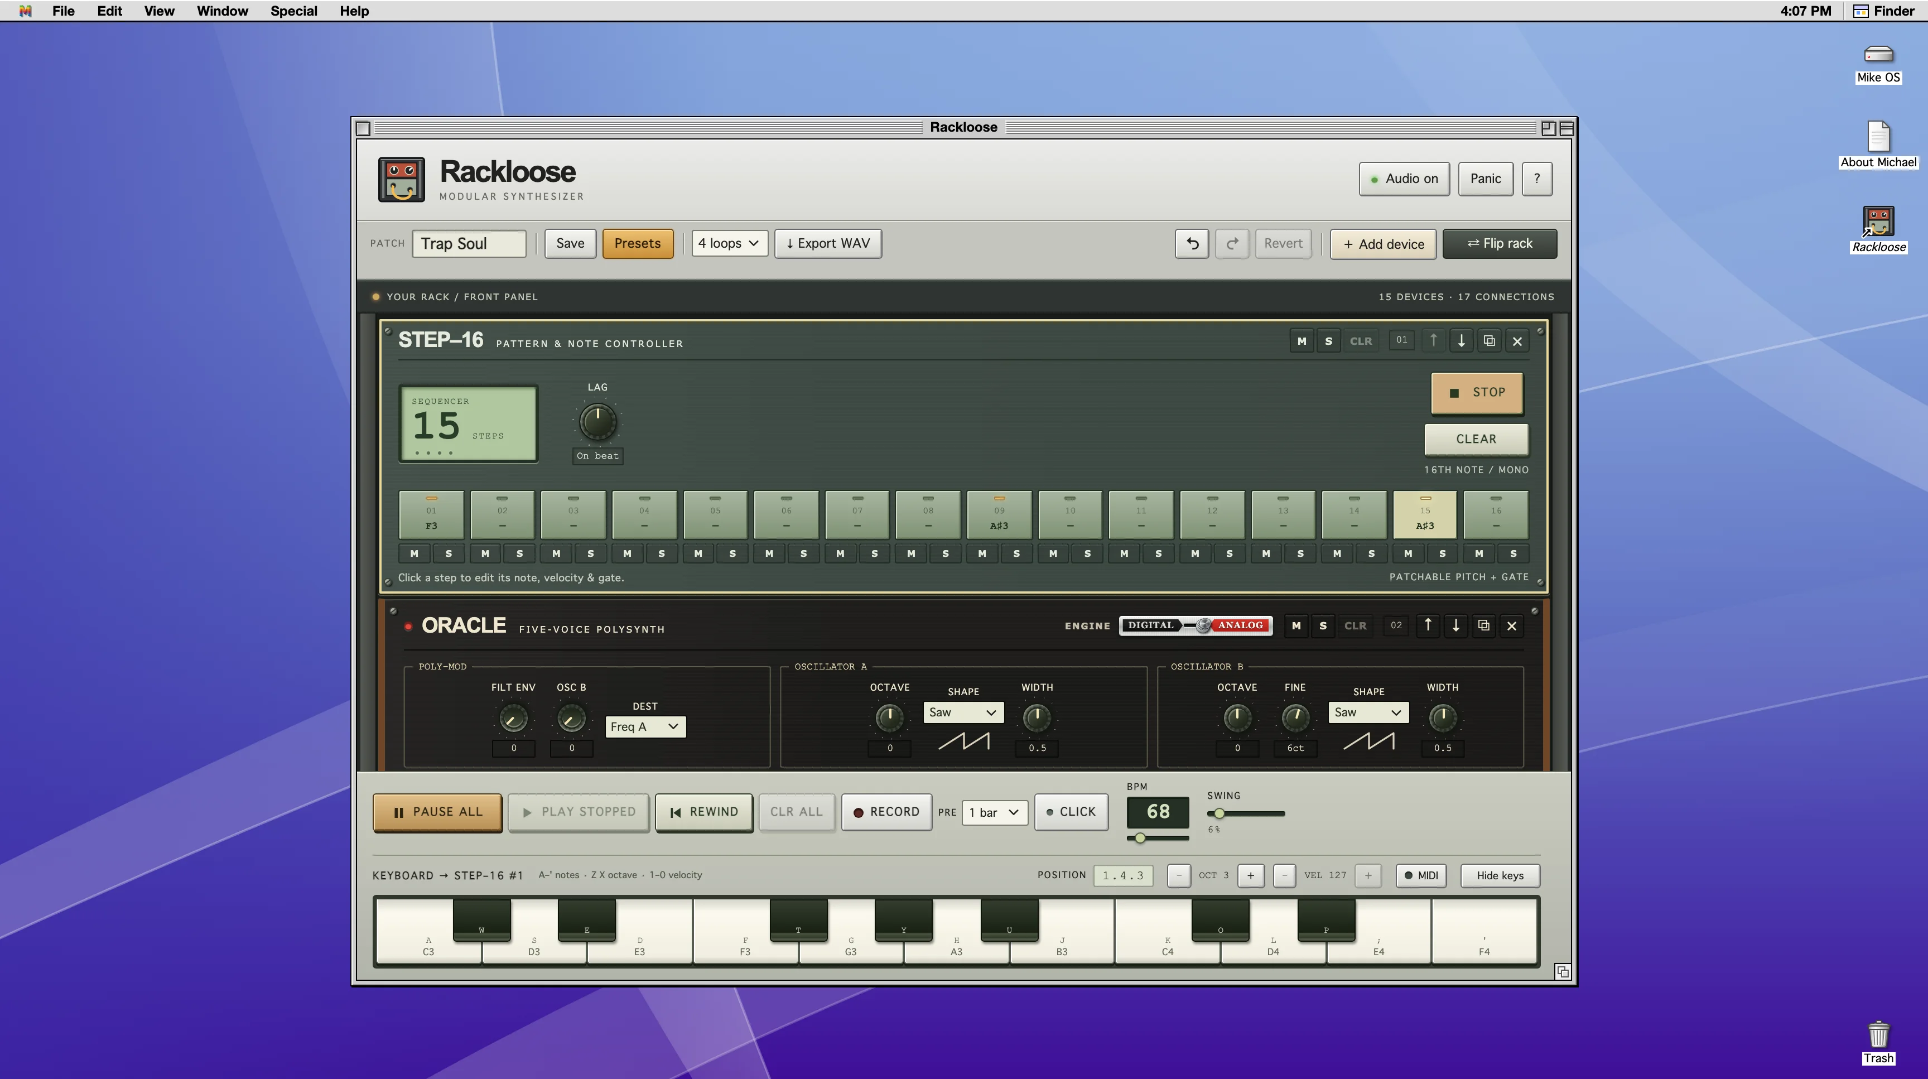Click the swing slider handle
Image resolution: width=1928 pixels, height=1079 pixels.
(1219, 813)
